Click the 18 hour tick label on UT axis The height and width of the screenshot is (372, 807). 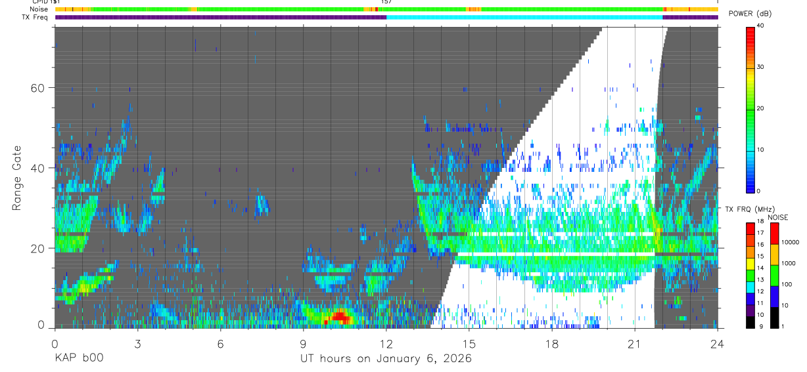click(x=552, y=344)
